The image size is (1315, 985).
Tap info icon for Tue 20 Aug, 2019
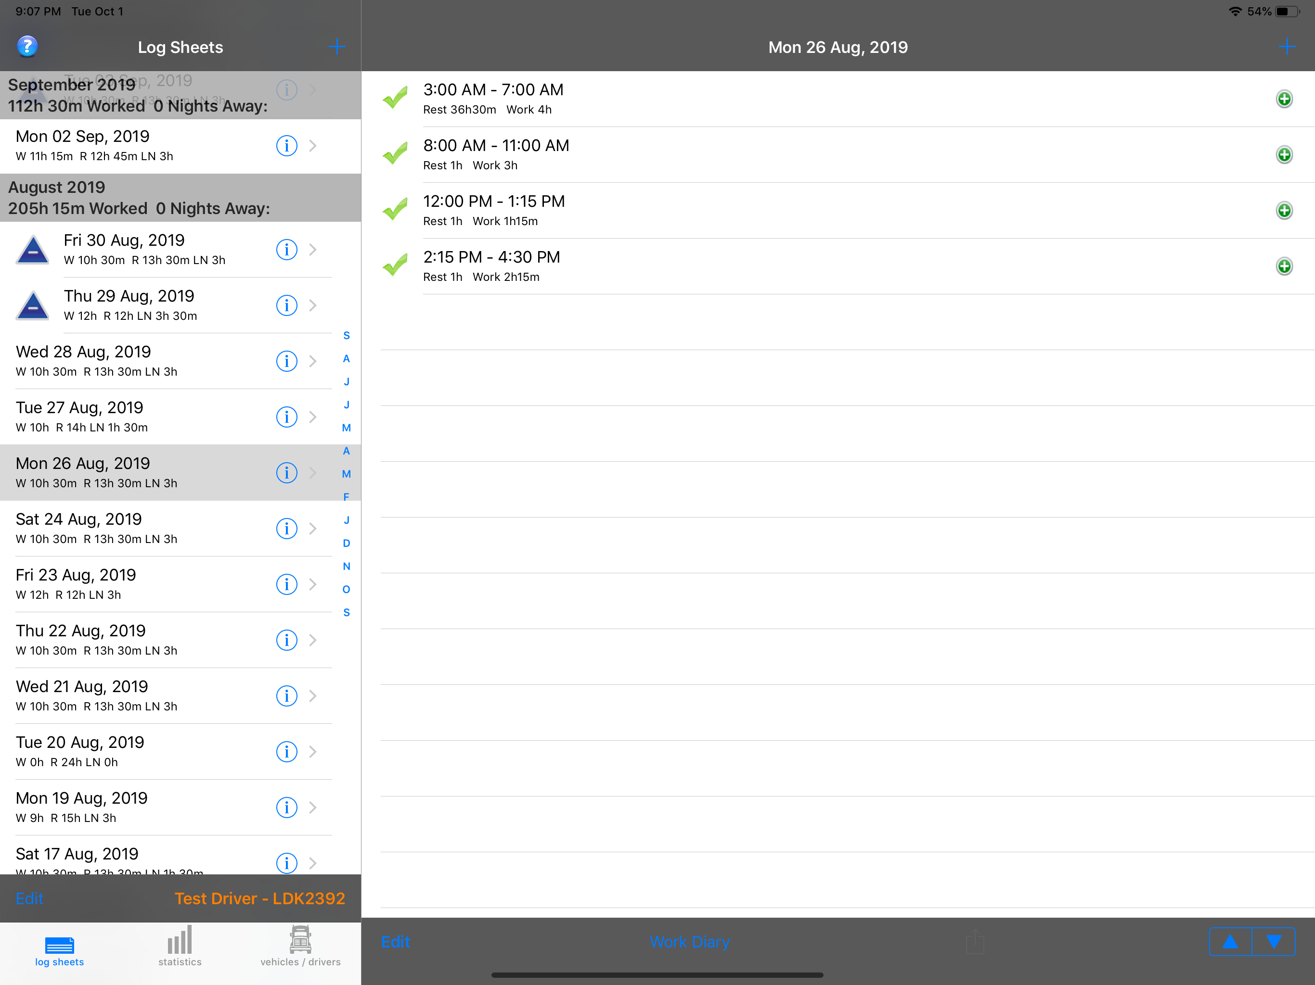click(286, 752)
